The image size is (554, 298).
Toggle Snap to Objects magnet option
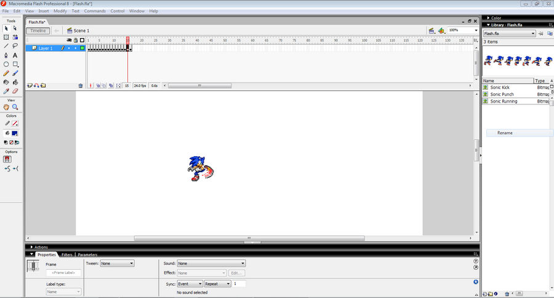tap(7, 159)
